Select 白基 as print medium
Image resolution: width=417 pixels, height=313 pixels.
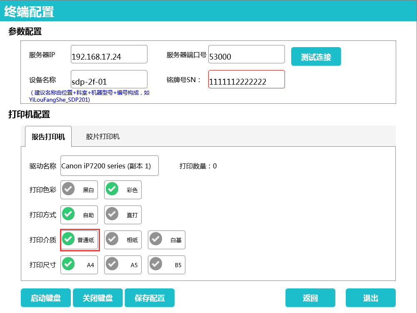(167, 240)
